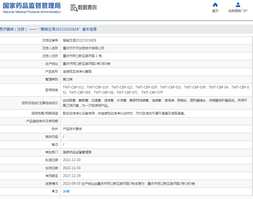This screenshot has width=253, height=199.
Task: Click the 其他内容 row label
Action: [52, 136]
